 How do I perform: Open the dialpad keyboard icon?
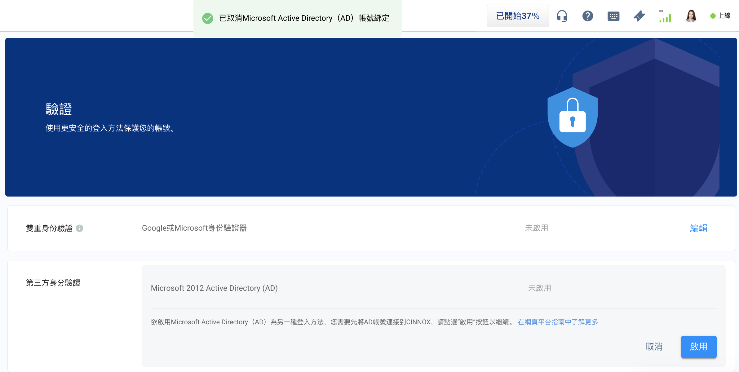pos(613,16)
